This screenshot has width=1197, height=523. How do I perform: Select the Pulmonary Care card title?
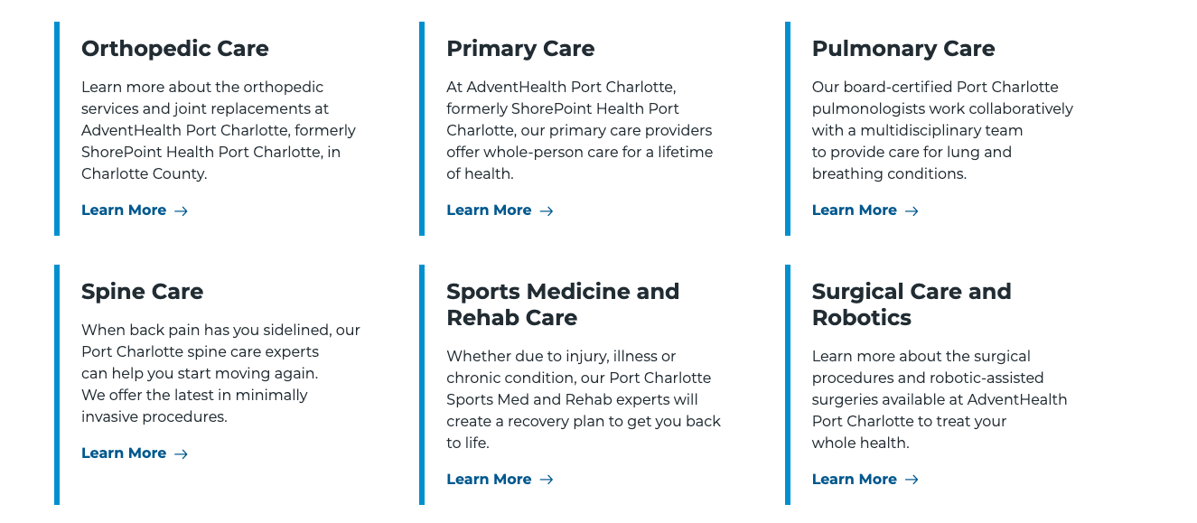tap(902, 49)
